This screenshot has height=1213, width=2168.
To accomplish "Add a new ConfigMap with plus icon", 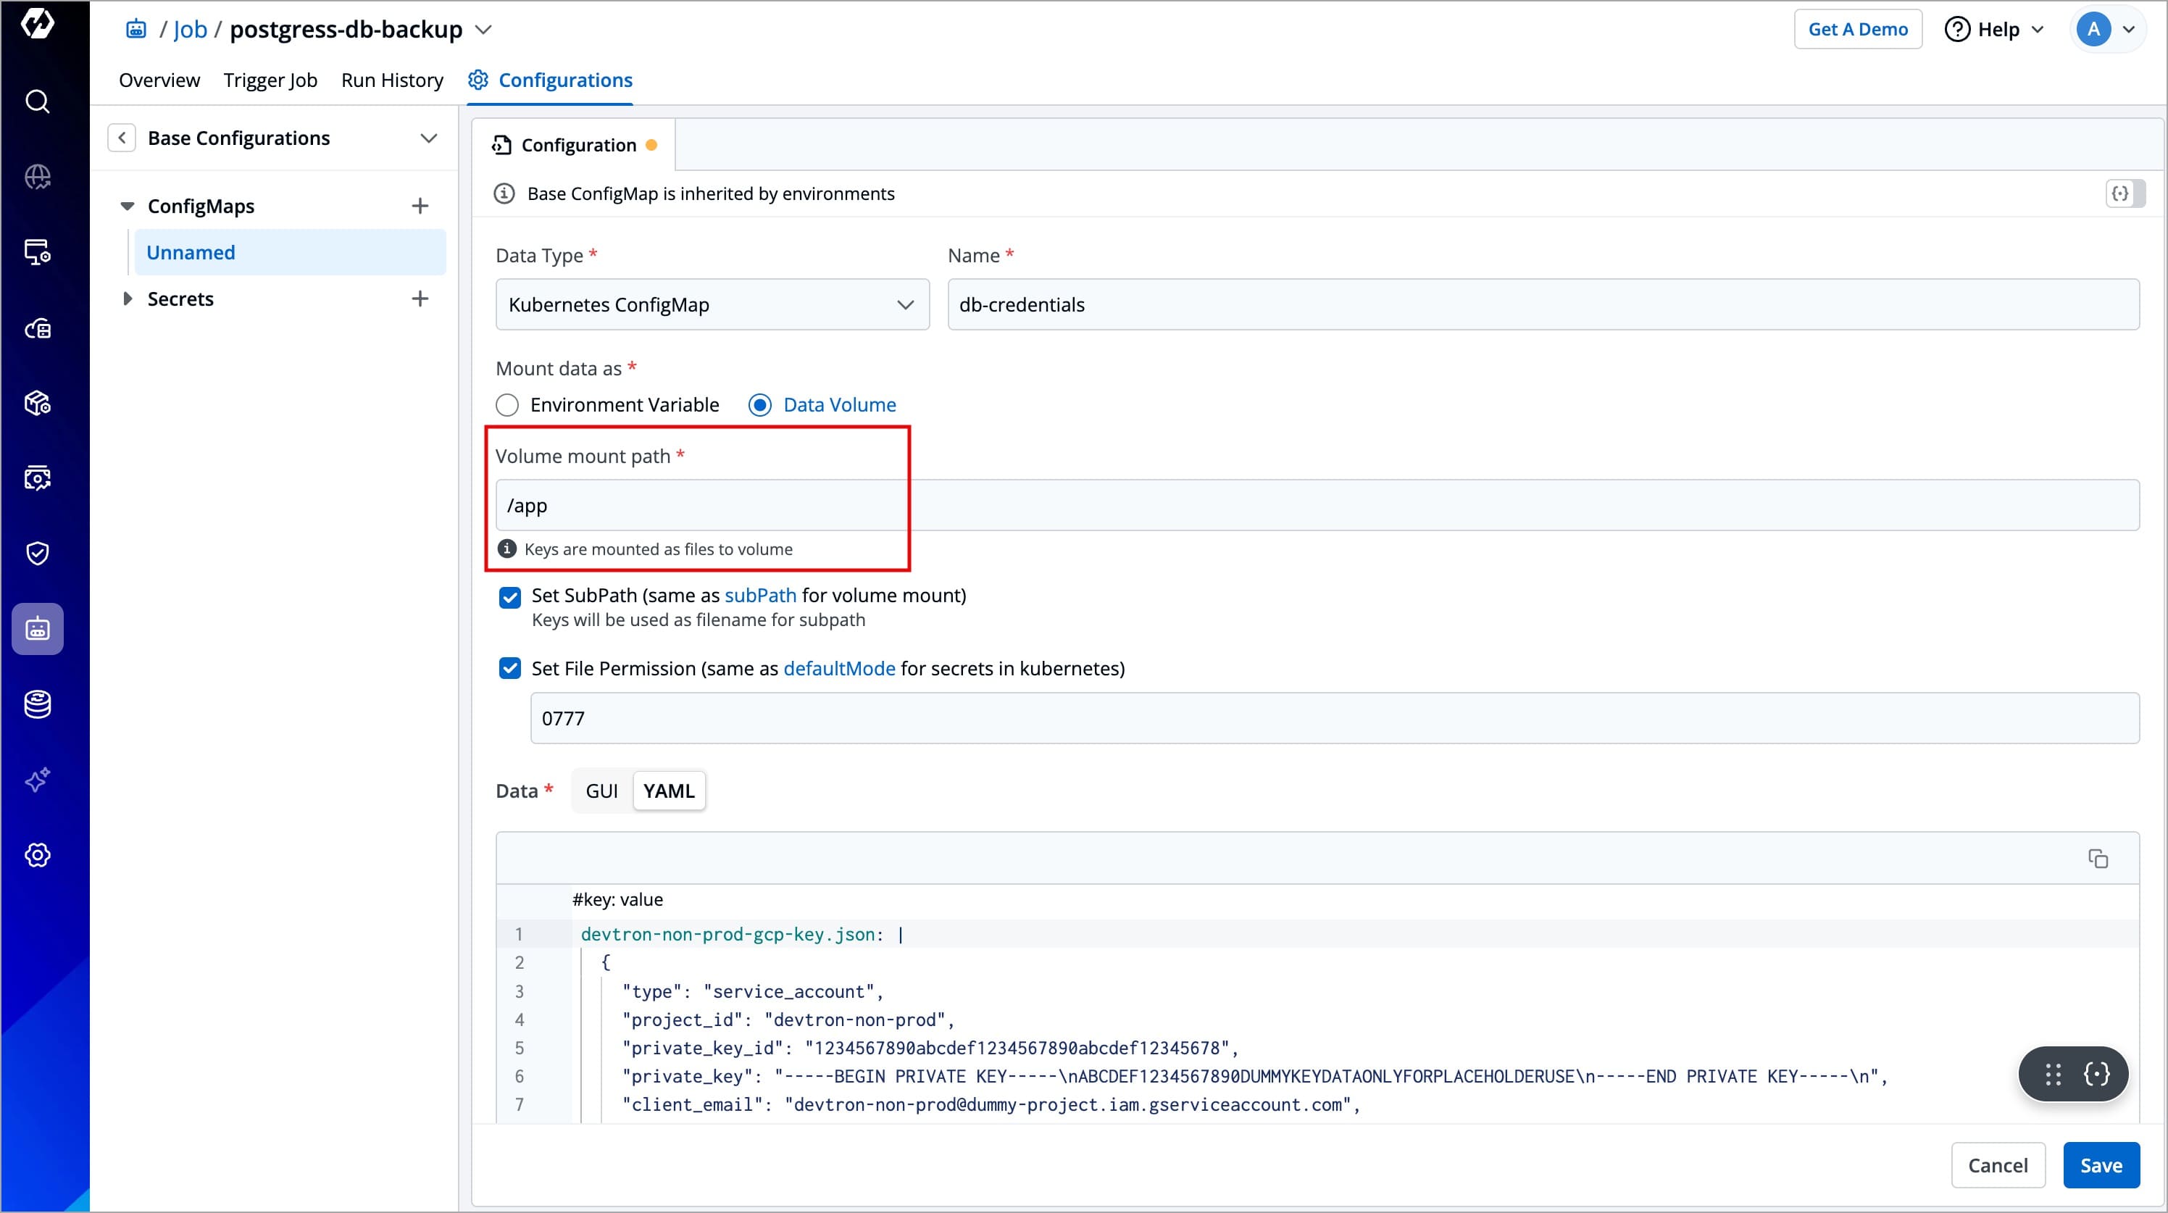I will pos(420,207).
